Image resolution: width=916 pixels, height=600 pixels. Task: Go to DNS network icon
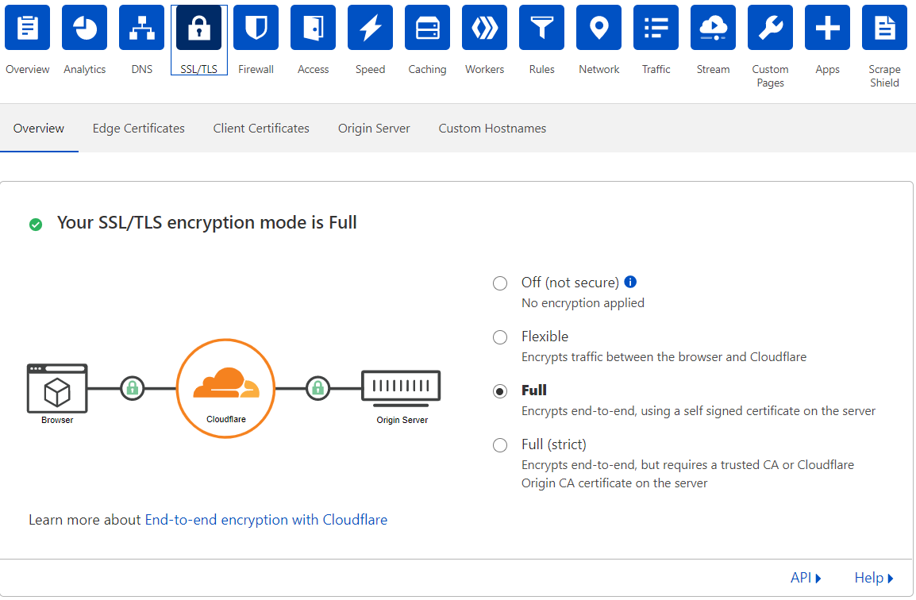[x=142, y=28]
